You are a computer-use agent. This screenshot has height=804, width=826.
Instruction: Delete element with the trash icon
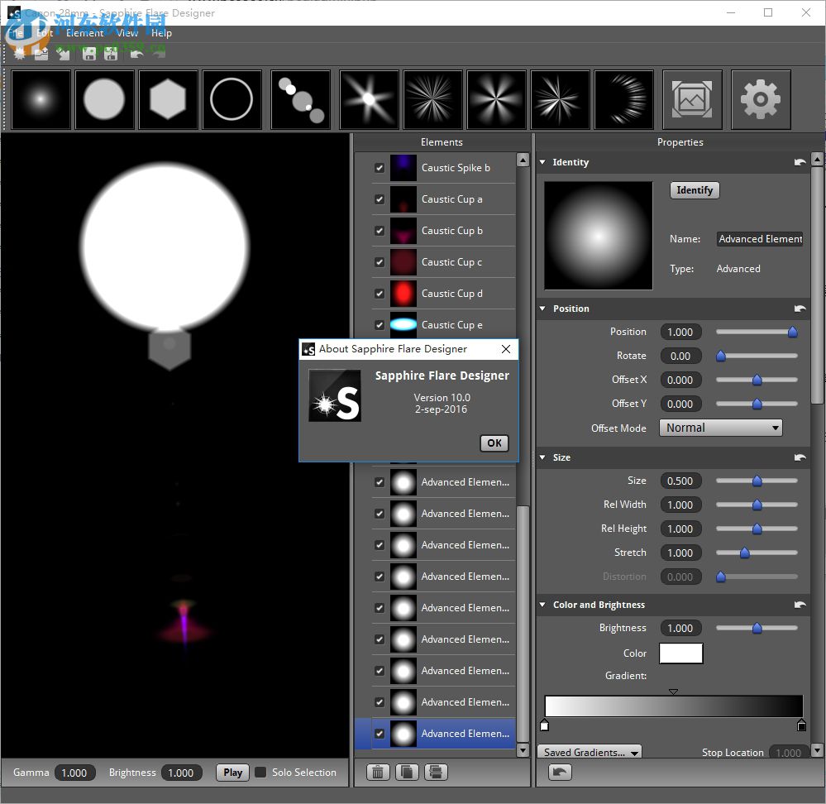coord(378,772)
